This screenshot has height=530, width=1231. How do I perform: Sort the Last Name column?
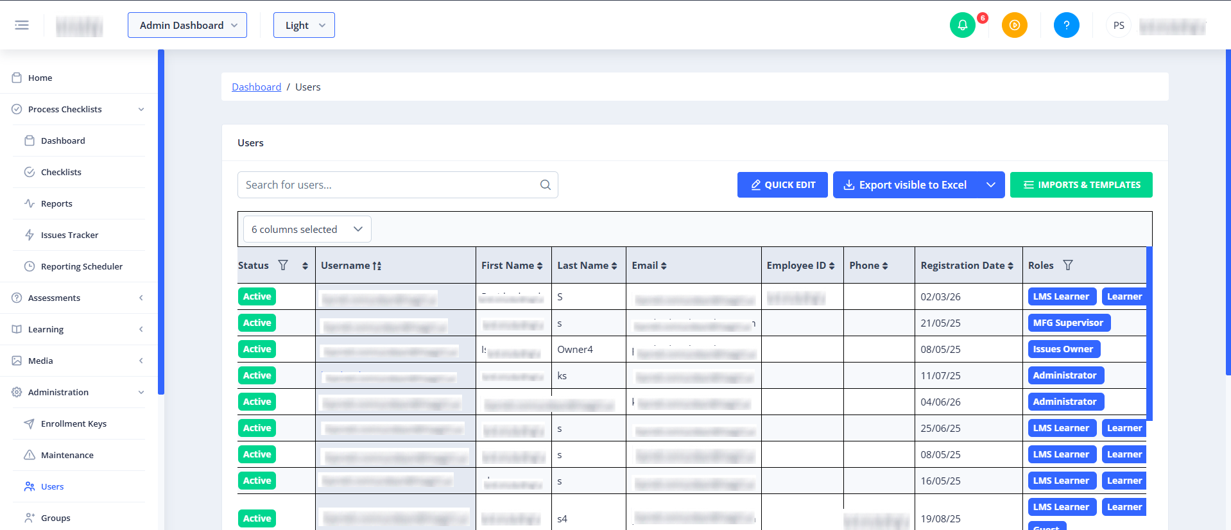point(614,266)
